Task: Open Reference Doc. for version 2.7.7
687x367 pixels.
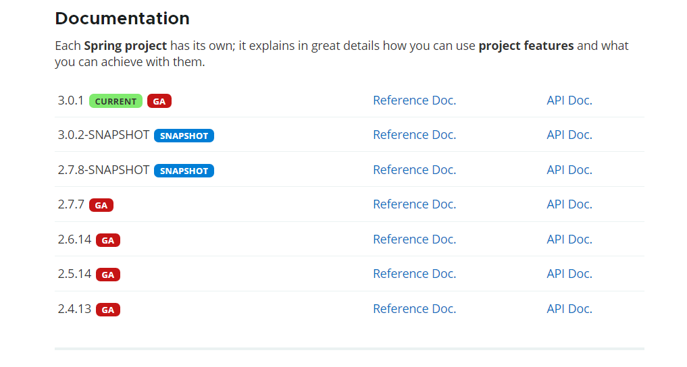Action: click(x=415, y=204)
